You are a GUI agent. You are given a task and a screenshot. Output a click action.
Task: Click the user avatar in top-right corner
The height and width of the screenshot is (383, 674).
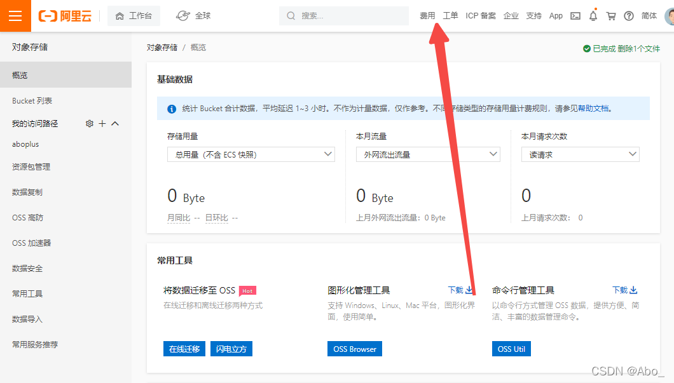tap(669, 15)
